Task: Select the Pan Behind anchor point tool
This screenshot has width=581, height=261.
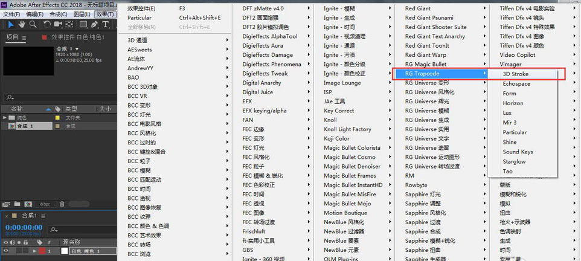Action: 69,24
